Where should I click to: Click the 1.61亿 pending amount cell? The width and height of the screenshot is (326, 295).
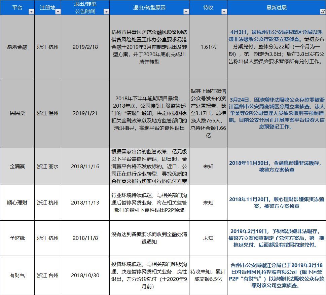(x=208, y=47)
